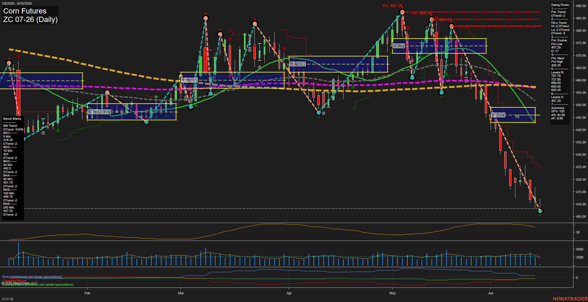This screenshot has width=588, height=302.
Task: Select the final swing low marker near 407.25
Action: coord(540,211)
